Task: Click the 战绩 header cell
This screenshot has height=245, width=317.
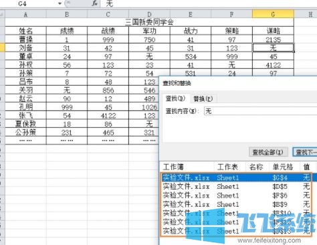Action: (x=108, y=31)
